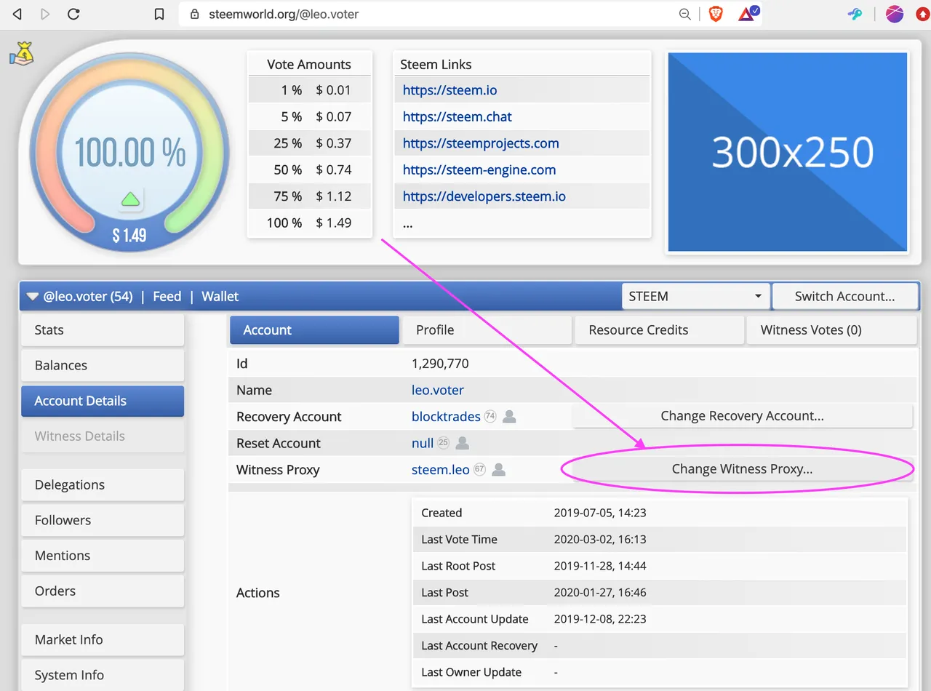Open Stats in the sidebar
Viewport: 931px width, 691px height.
(x=103, y=330)
